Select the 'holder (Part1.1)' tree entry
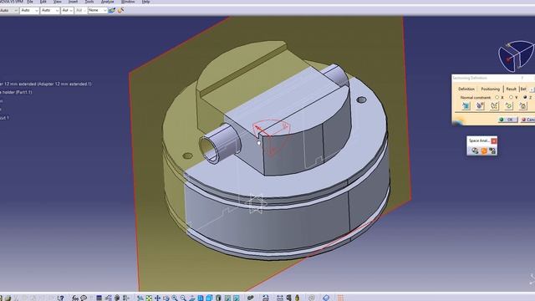This screenshot has width=535, height=301. coord(17,92)
